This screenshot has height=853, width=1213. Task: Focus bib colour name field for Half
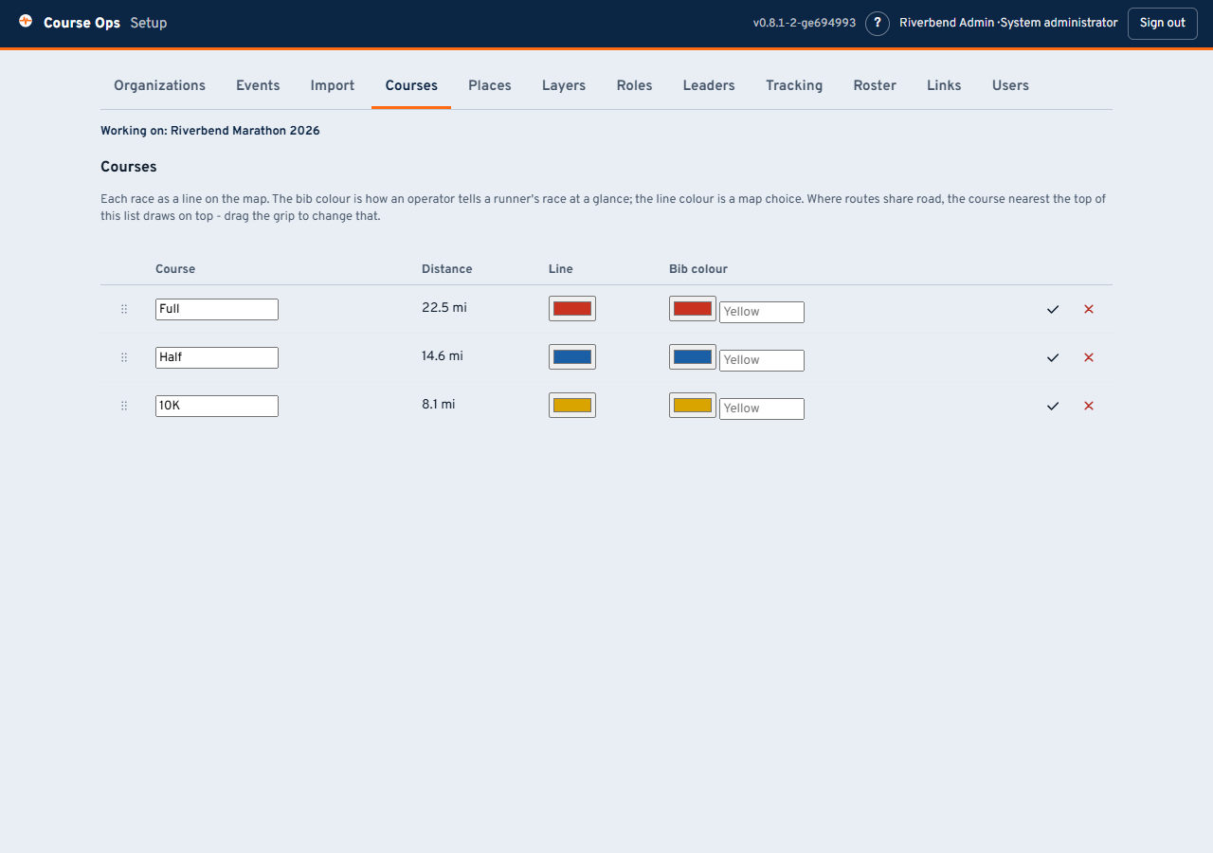click(762, 360)
